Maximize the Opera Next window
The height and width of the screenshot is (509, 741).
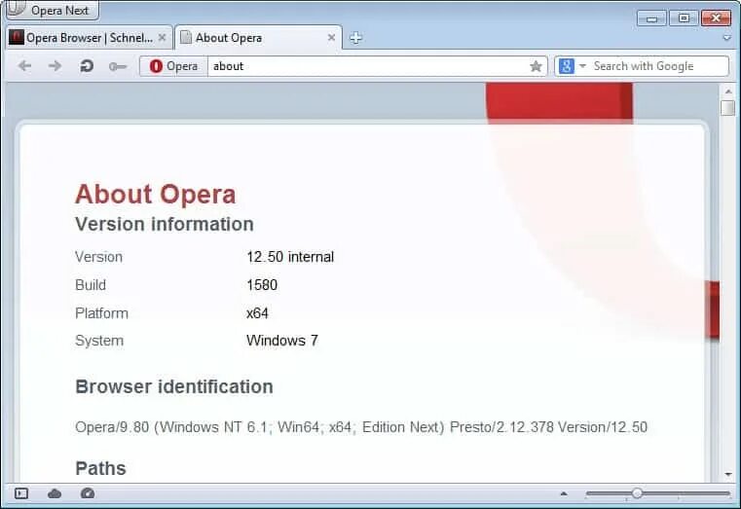(684, 18)
